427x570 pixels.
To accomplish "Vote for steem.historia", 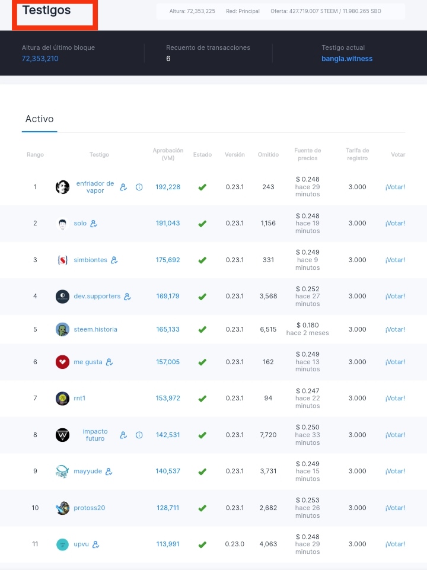I will [395, 329].
